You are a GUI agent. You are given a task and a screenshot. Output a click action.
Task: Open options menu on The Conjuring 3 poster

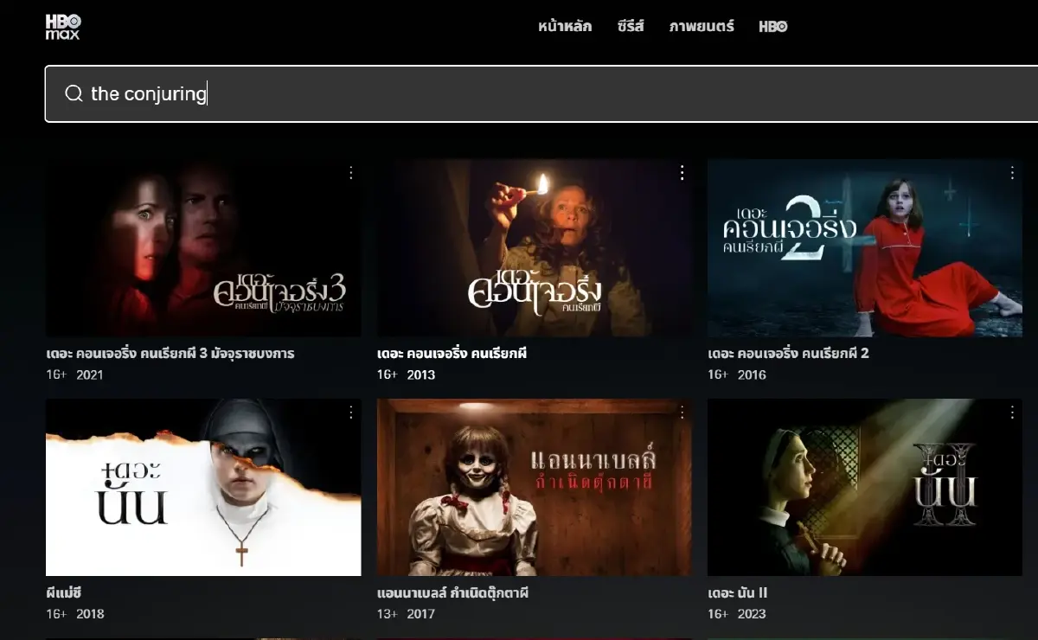click(x=350, y=172)
